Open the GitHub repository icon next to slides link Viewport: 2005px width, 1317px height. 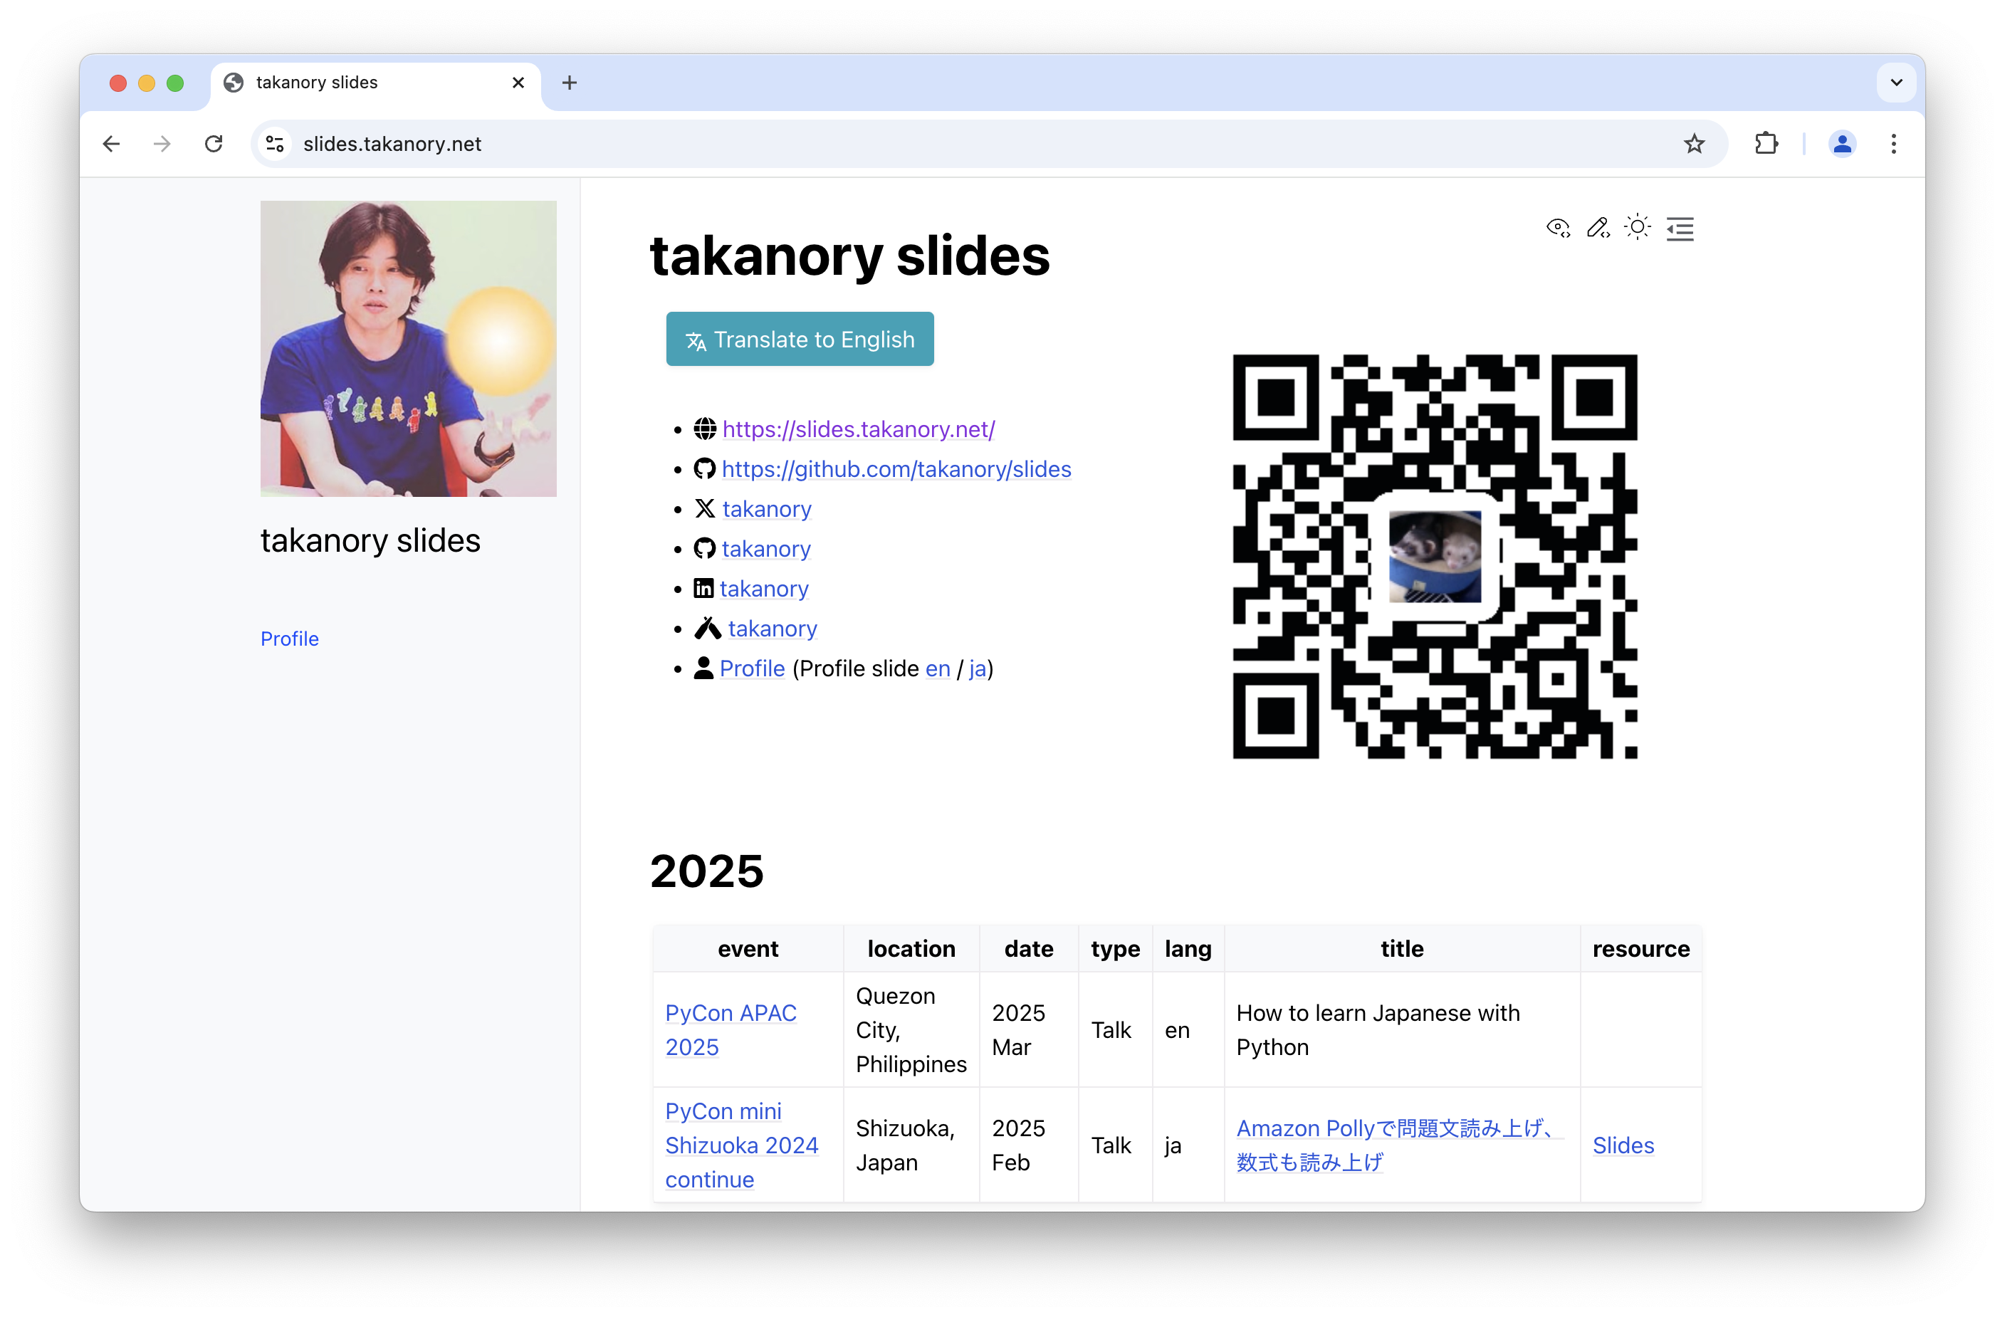point(704,468)
